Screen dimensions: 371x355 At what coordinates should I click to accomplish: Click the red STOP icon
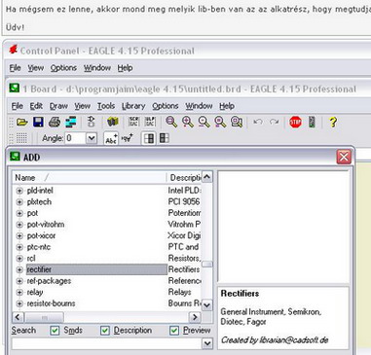pyautogui.click(x=295, y=123)
